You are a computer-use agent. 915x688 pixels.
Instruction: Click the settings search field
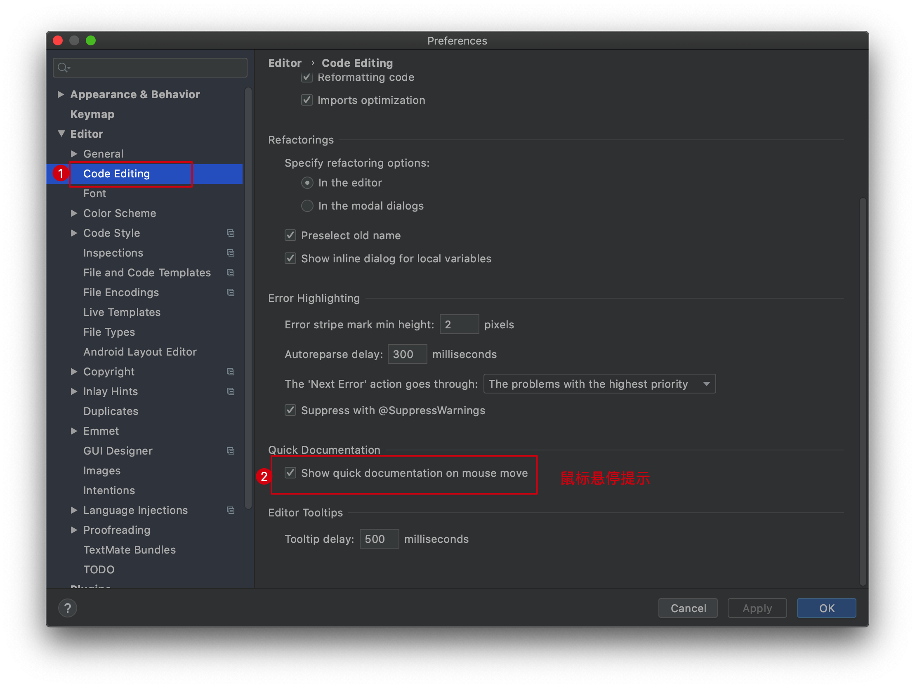(x=150, y=68)
